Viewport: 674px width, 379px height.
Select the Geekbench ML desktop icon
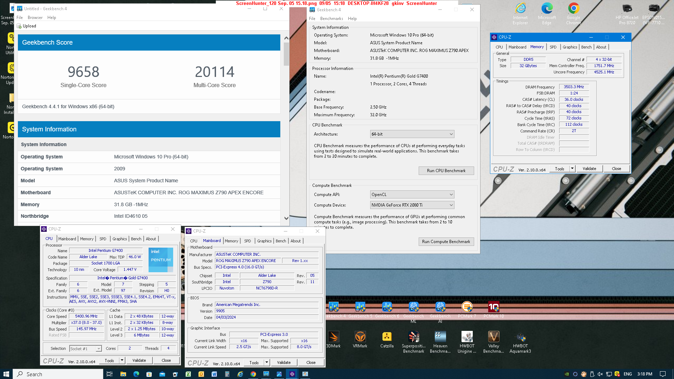(x=413, y=312)
